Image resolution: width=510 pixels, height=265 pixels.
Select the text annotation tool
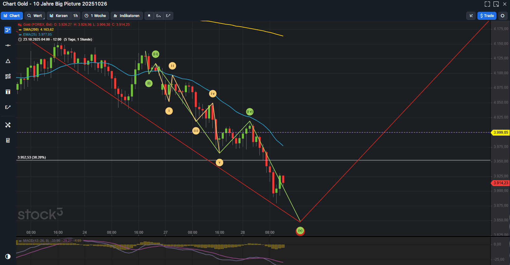[x=8, y=92]
